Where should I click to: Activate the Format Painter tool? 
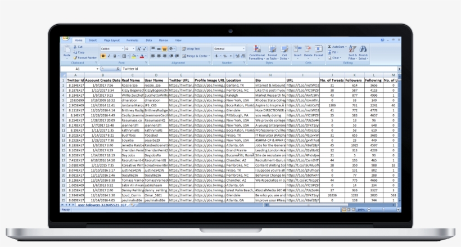pos(85,58)
